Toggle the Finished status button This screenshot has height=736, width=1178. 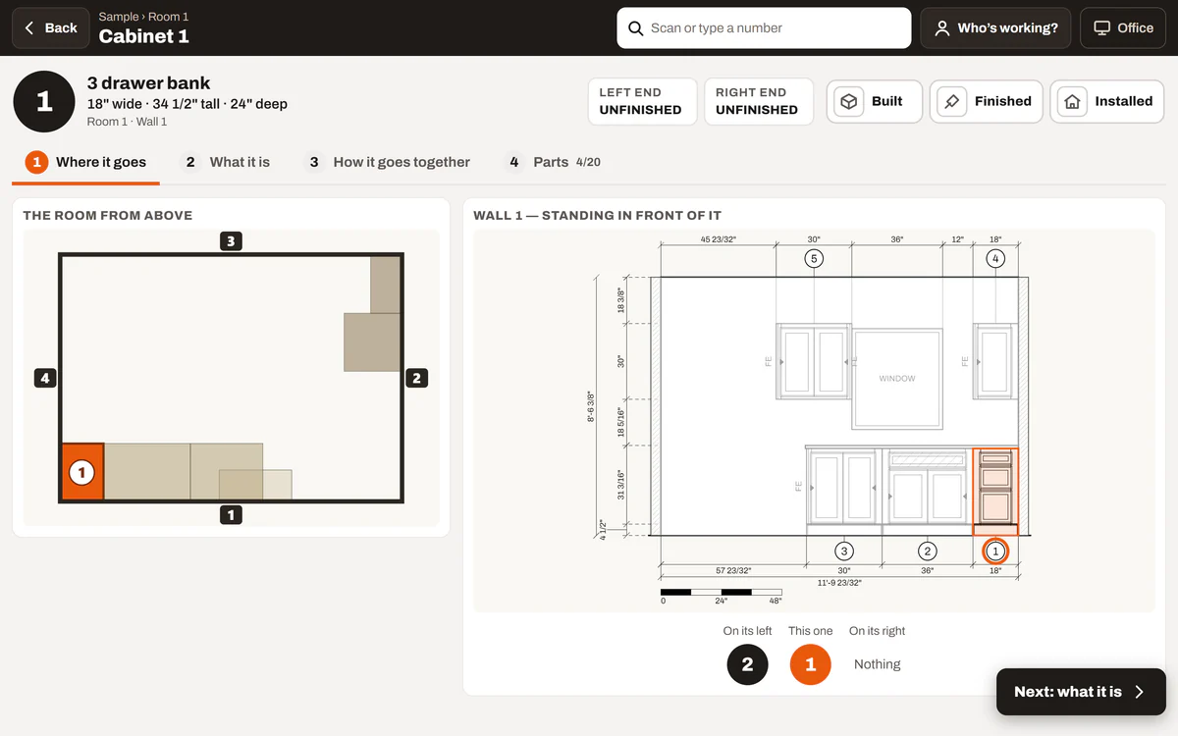tap(987, 101)
